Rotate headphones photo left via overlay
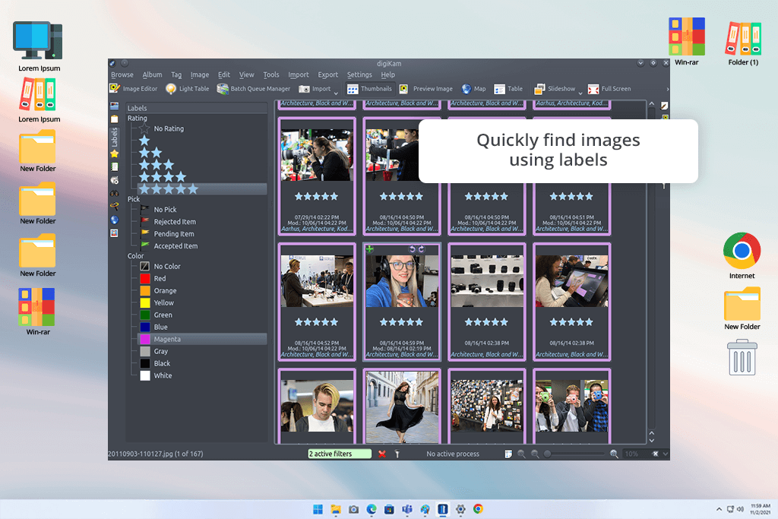The width and height of the screenshot is (778, 519). (x=412, y=249)
